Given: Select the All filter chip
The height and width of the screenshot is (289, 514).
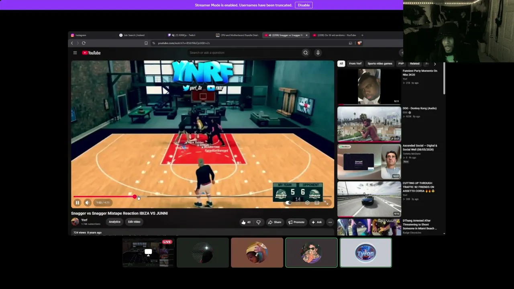Looking at the screenshot, I should tap(341, 63).
